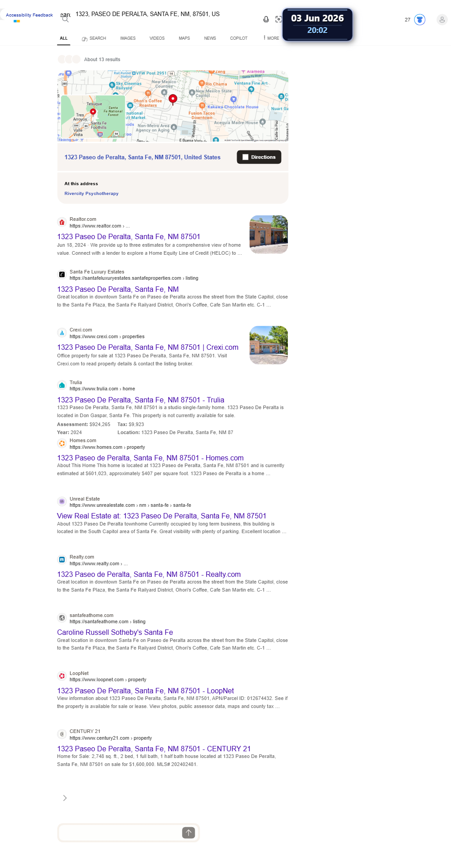
Task: Expand the MORE menu with dots
Action: [x=271, y=38]
